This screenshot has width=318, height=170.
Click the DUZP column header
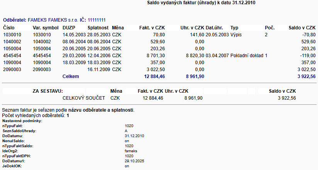tap(69, 28)
